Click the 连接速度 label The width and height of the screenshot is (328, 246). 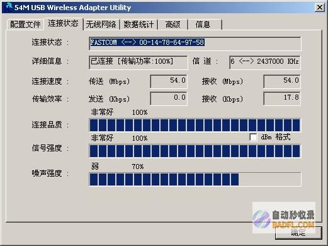[50, 81]
